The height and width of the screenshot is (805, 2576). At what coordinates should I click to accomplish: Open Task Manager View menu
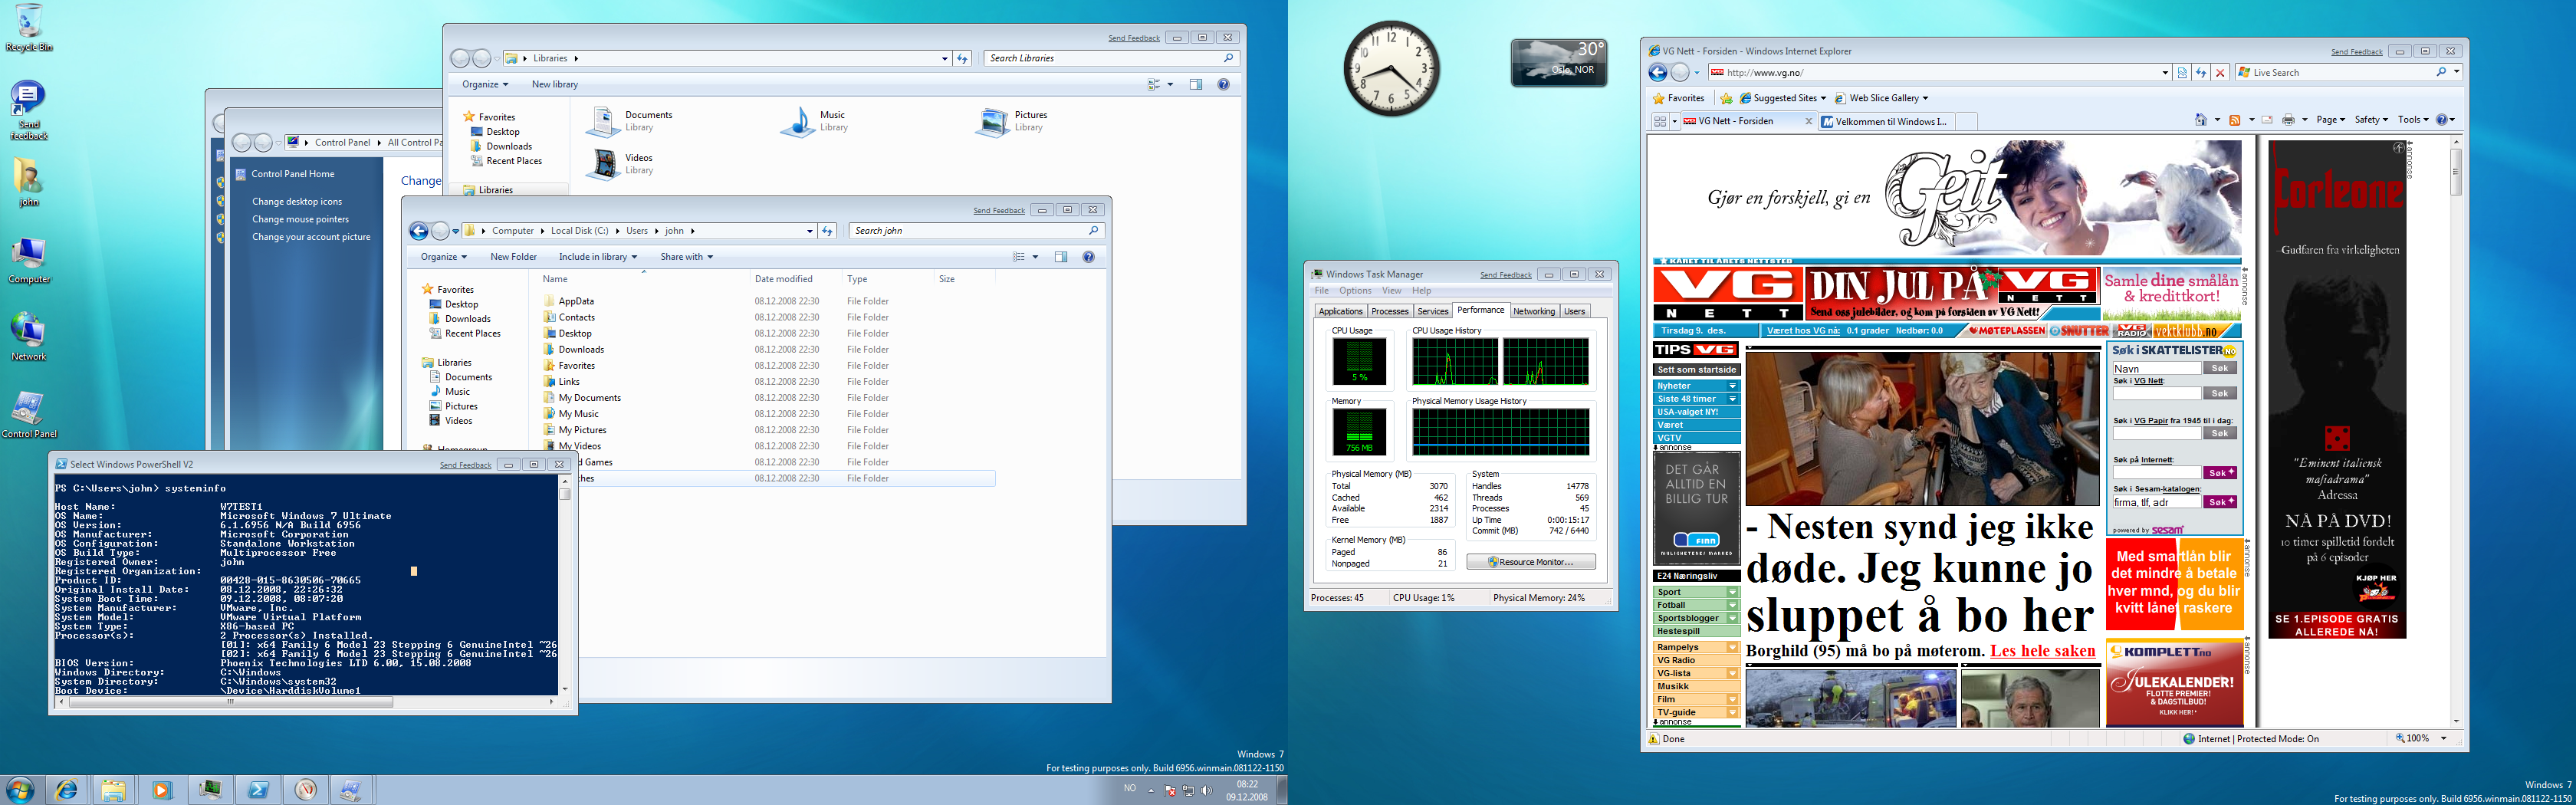point(1391,291)
